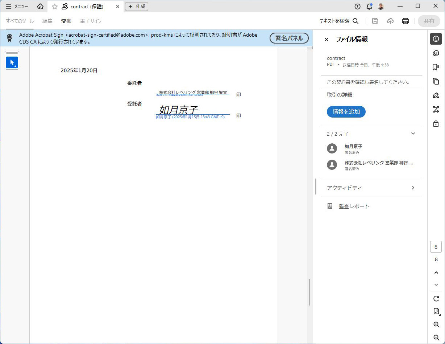Click the vertical scrollbar thumb of the document
The width and height of the screenshot is (445, 344).
(x=310, y=292)
